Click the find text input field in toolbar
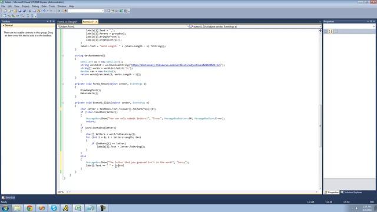 pyautogui.click(x=85, y=11)
